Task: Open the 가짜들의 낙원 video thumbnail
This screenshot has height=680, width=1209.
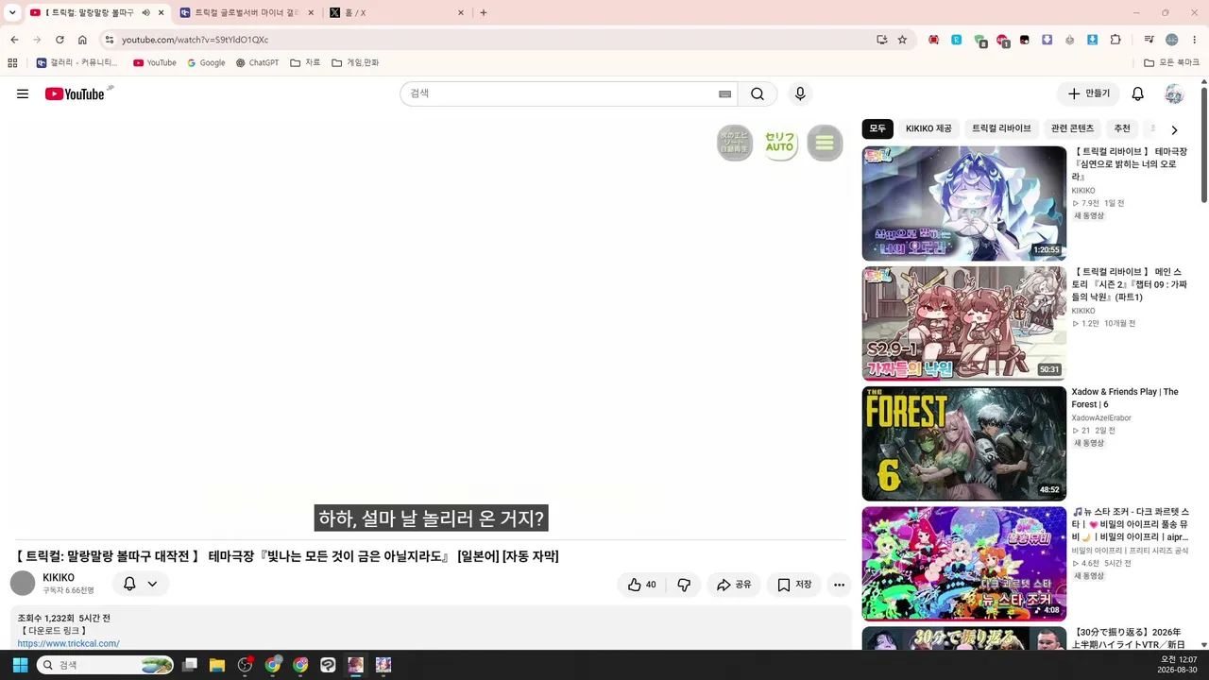Action: (964, 323)
